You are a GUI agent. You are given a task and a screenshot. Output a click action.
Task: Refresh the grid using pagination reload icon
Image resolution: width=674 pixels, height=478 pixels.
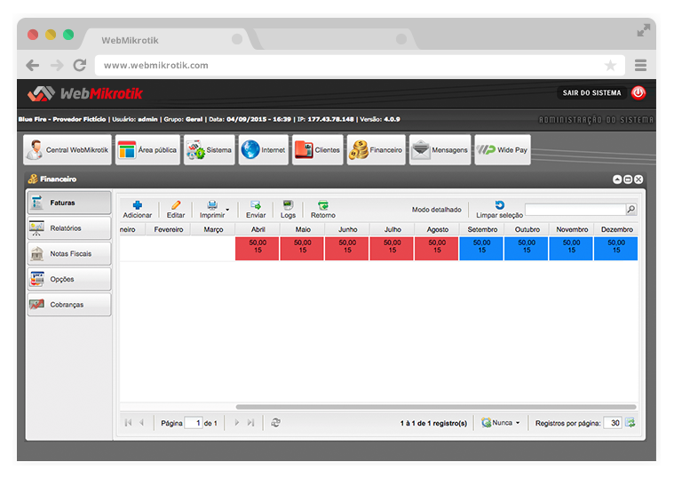tap(276, 423)
